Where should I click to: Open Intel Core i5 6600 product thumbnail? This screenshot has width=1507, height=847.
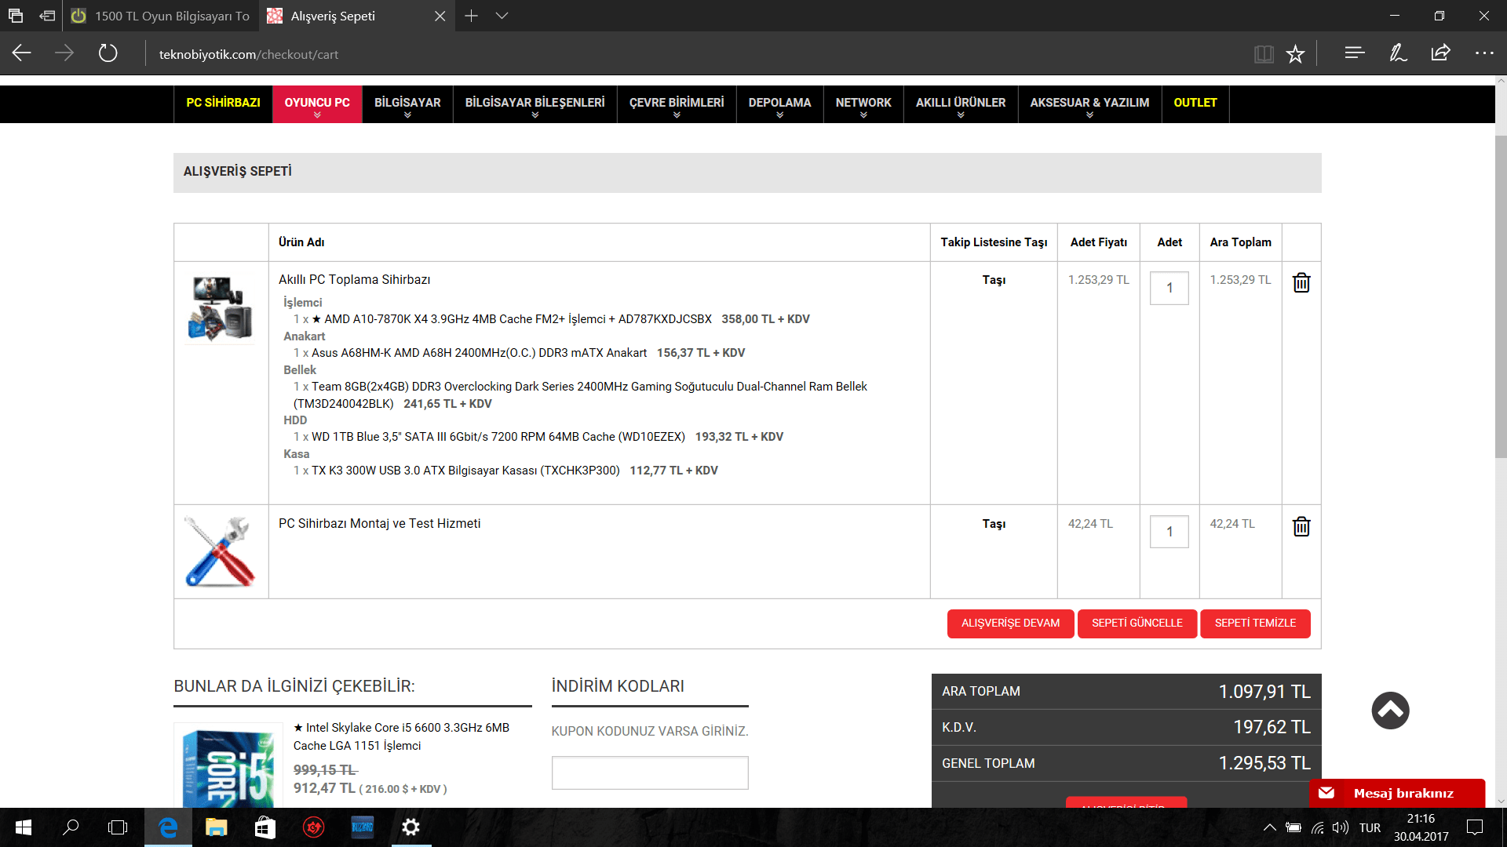coord(228,765)
